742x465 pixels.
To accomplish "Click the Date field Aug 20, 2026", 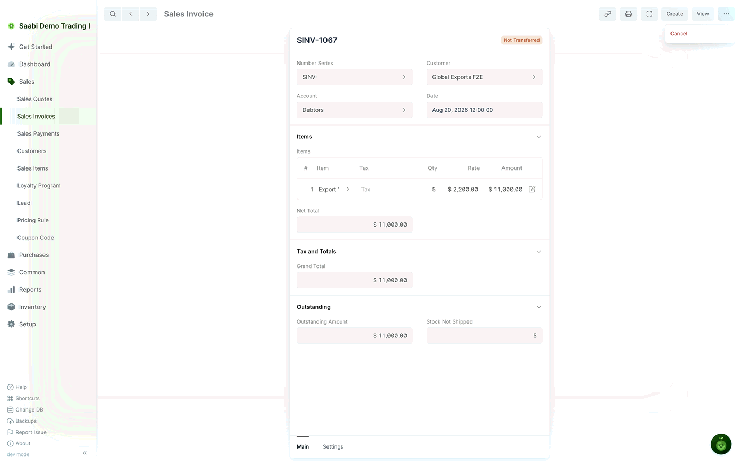I will [484, 110].
